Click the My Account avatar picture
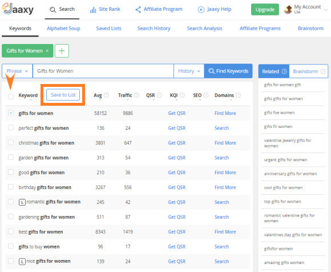This screenshot has height=272, width=331. (x=288, y=10)
